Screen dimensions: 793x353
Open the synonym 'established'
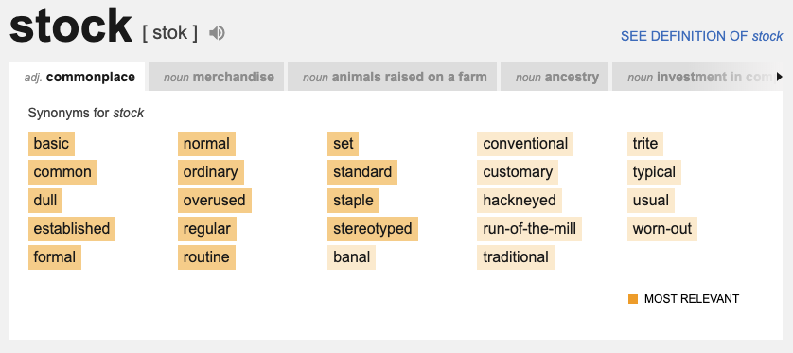pos(72,229)
